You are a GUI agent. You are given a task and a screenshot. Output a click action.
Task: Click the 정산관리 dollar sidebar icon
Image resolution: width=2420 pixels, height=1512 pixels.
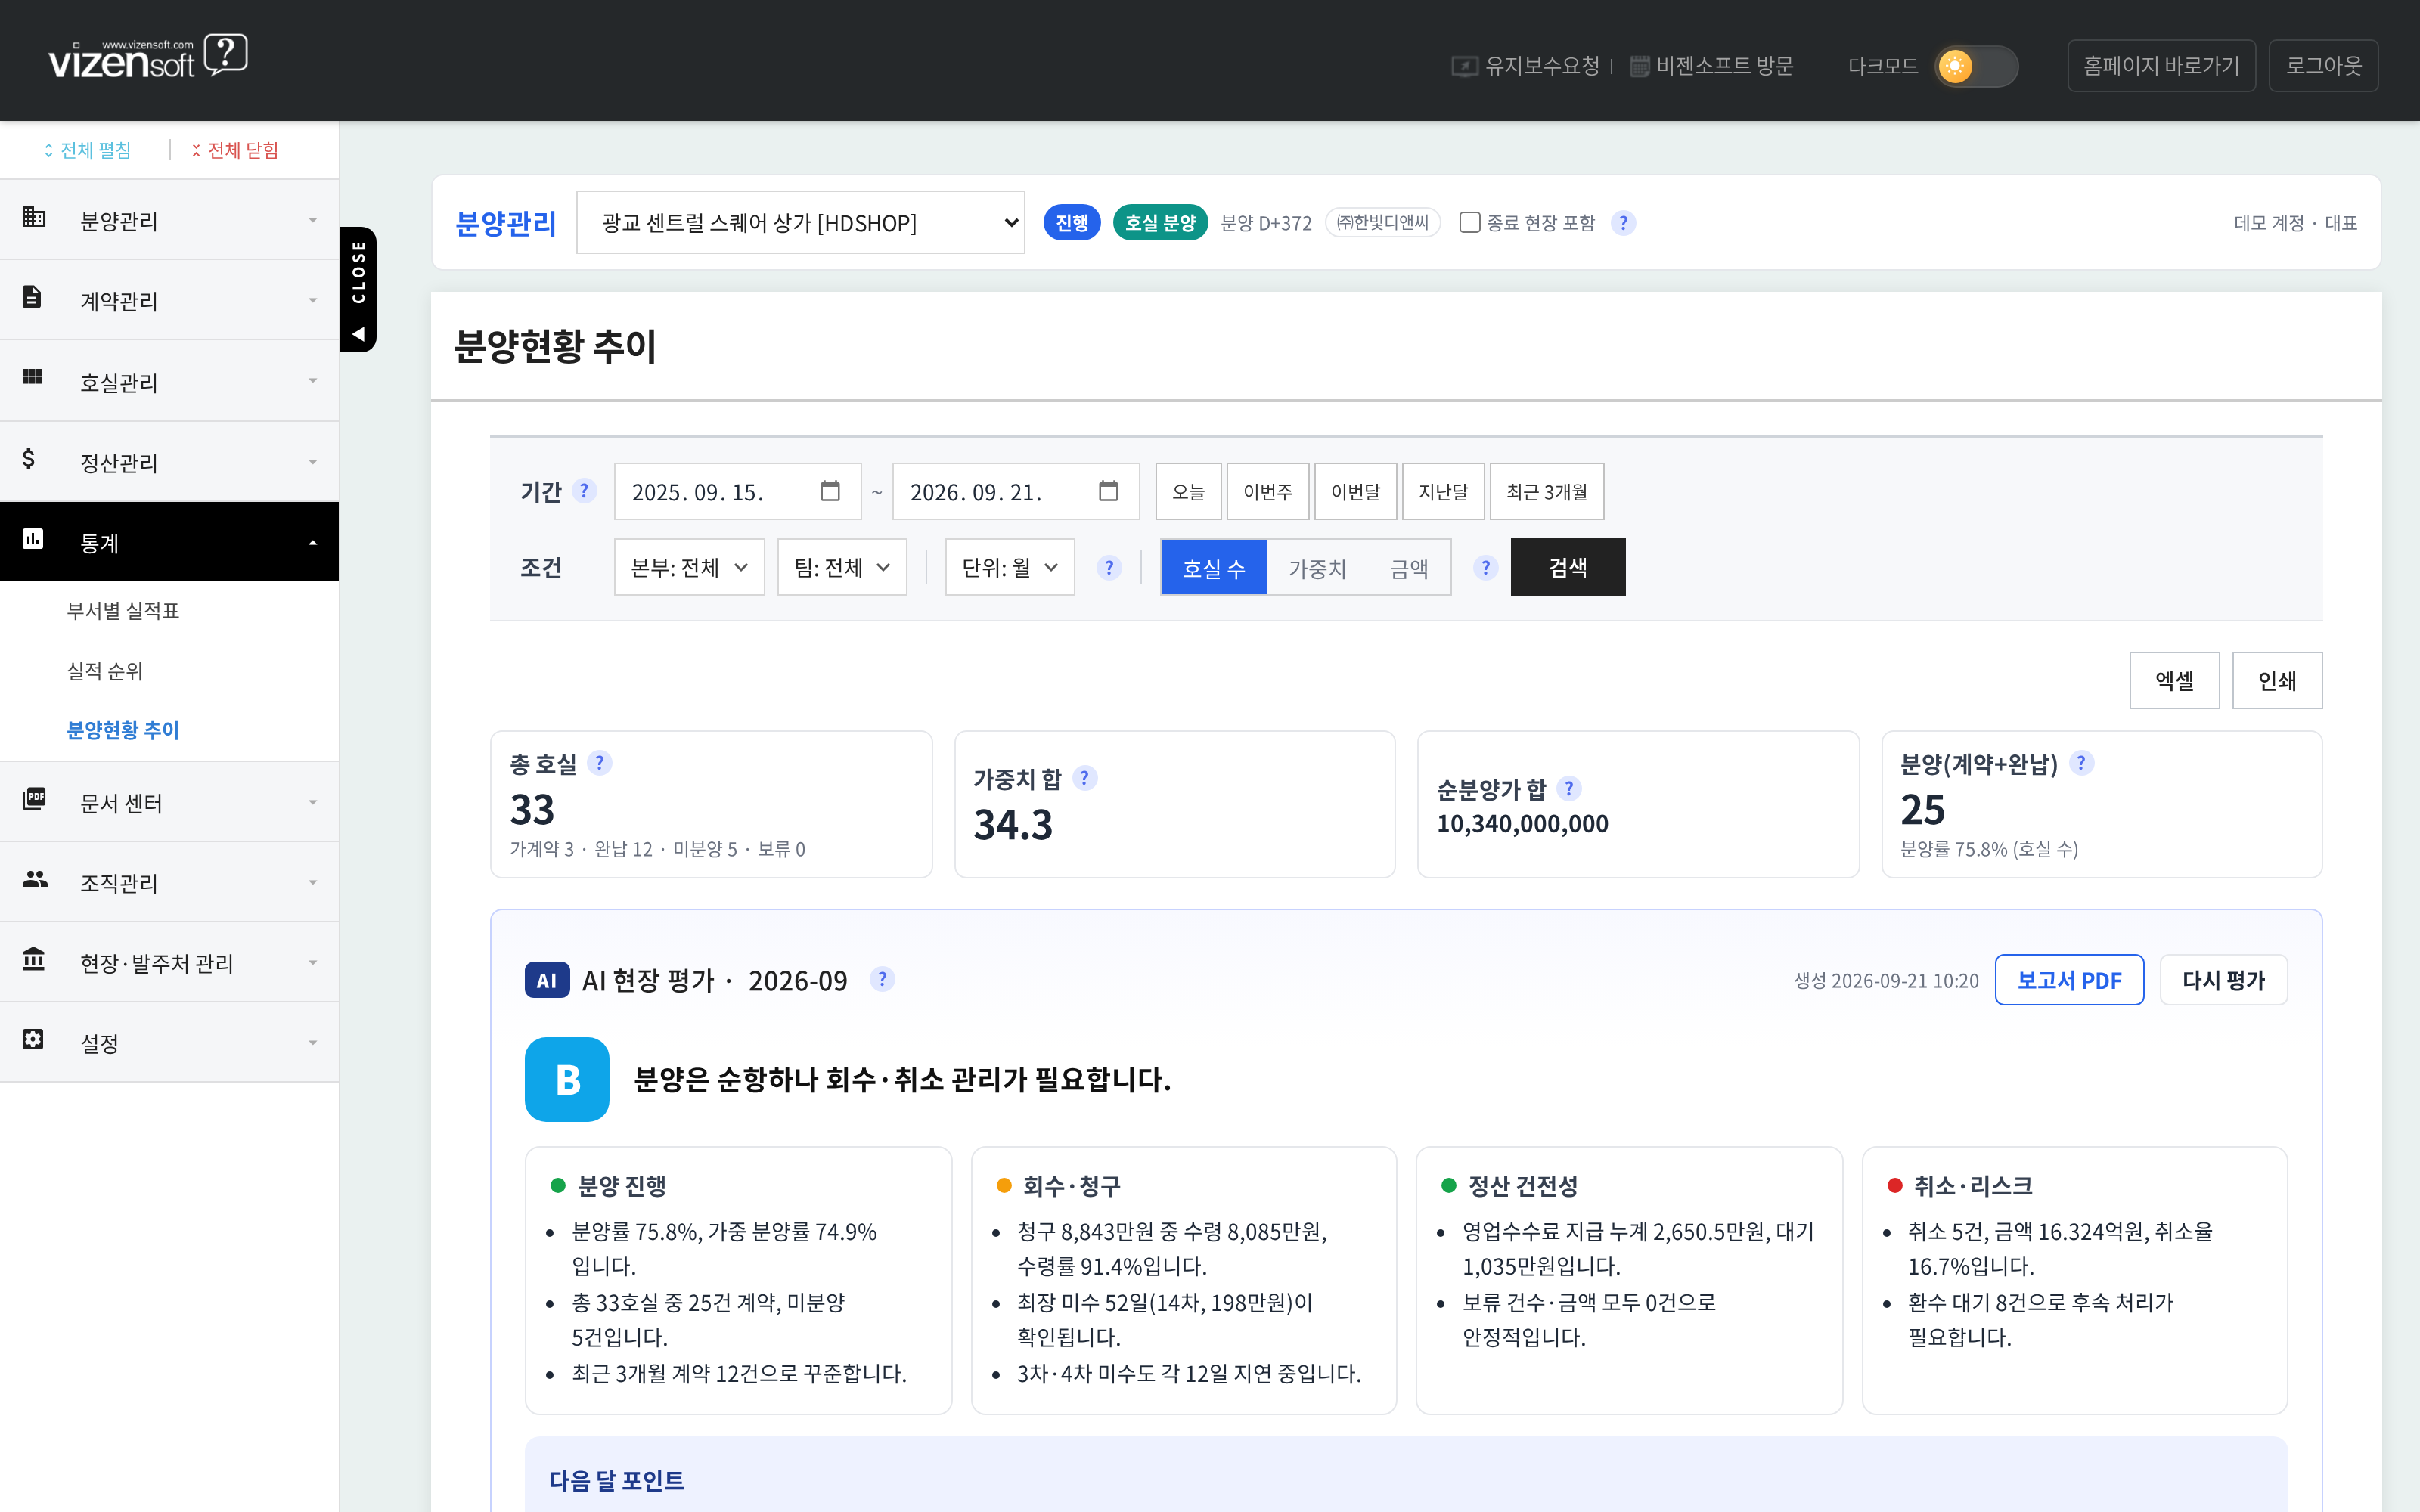29,459
